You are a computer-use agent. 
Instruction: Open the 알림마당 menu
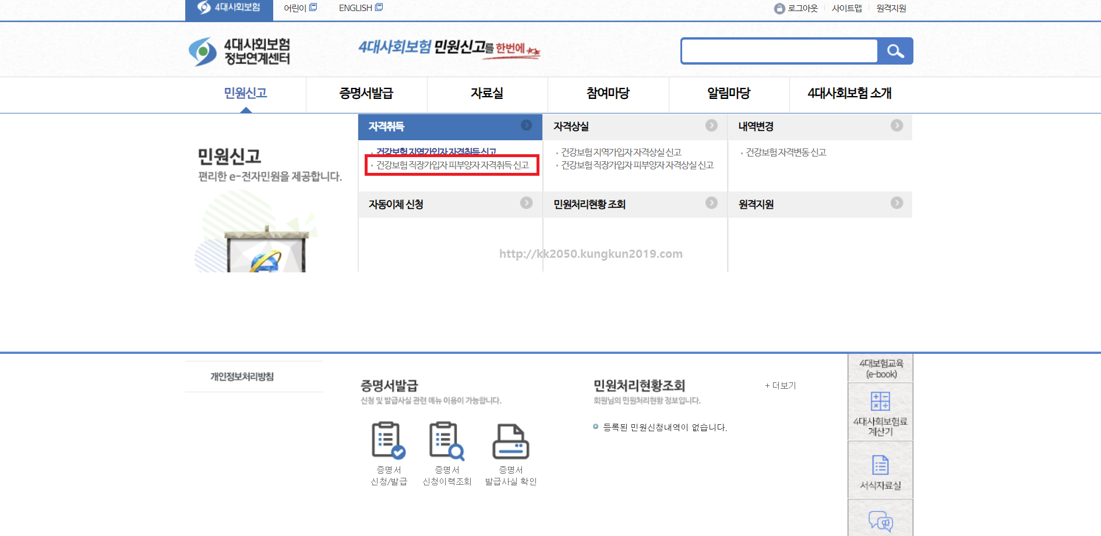coord(729,94)
